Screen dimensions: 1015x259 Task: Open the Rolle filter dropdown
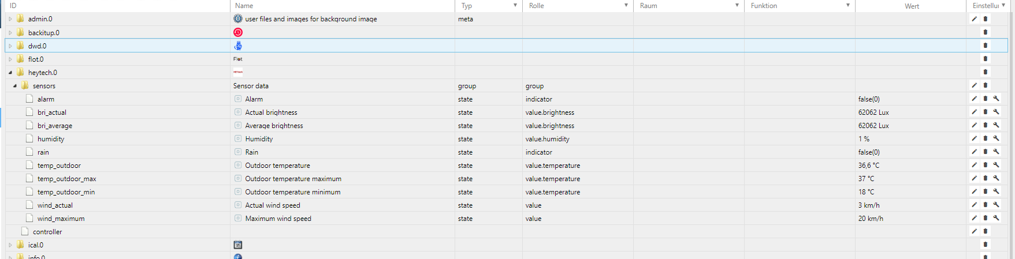click(626, 6)
